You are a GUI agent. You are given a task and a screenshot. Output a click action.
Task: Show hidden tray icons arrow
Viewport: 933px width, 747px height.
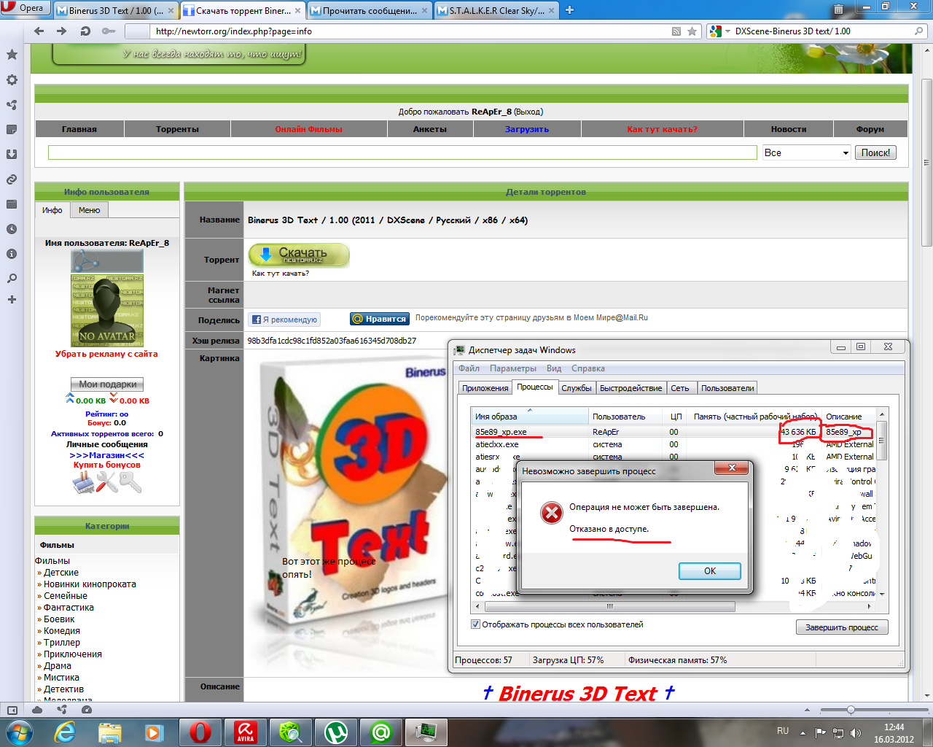[x=803, y=732]
